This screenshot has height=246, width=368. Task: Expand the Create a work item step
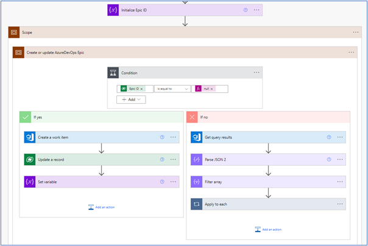pyautogui.click(x=102, y=137)
